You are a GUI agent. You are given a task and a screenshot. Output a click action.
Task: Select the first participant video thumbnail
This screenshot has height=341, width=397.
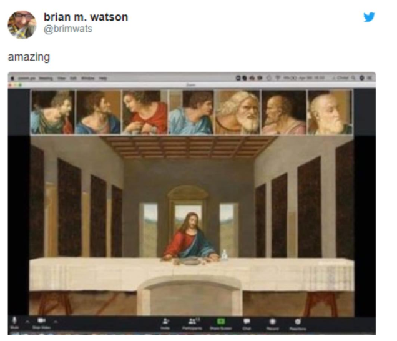[52, 112]
